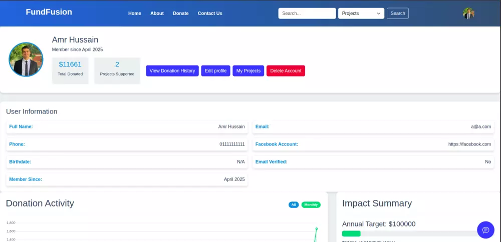501x242 pixels.
Task: Open the chat bubble icon button
Action: pyautogui.click(x=485, y=230)
